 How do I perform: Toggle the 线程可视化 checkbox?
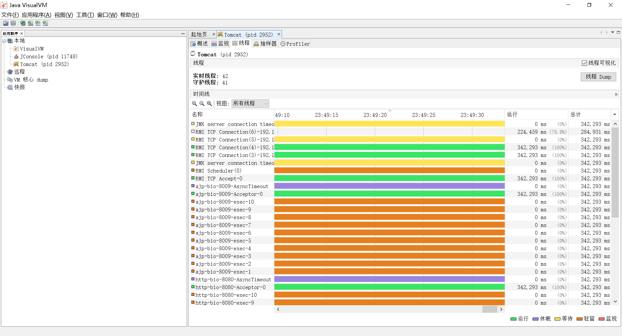[x=584, y=63]
